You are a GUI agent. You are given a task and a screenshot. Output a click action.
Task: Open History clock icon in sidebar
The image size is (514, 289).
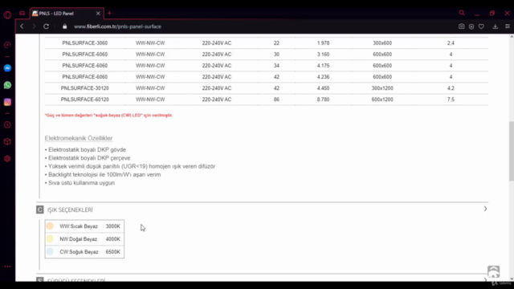click(7, 125)
